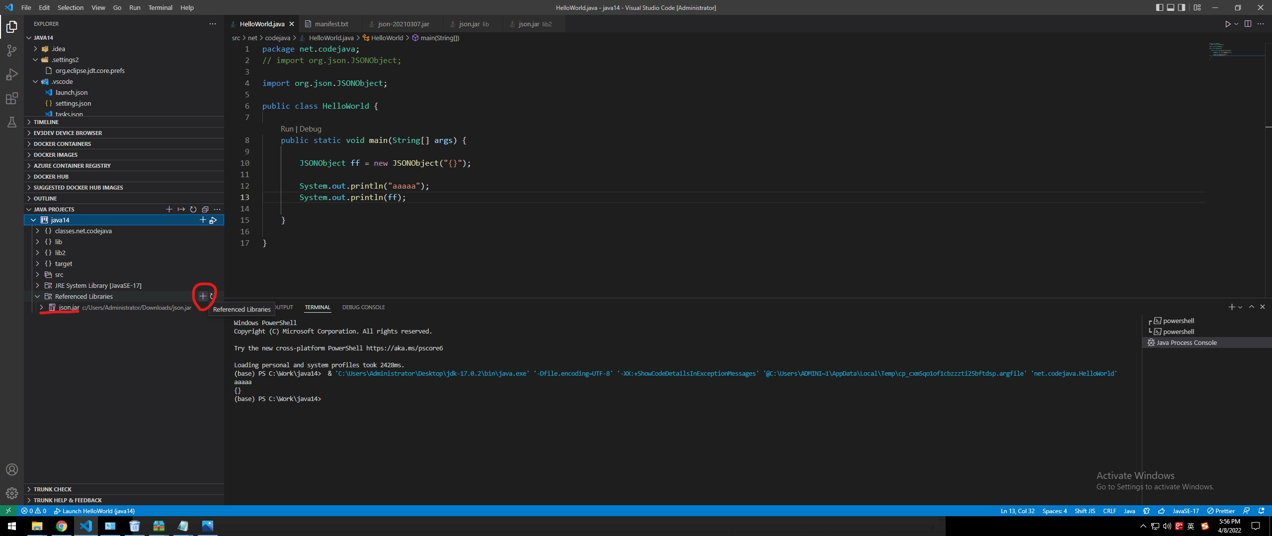Open editor More Actions ellipsis
The image size is (1272, 536).
1261,24
